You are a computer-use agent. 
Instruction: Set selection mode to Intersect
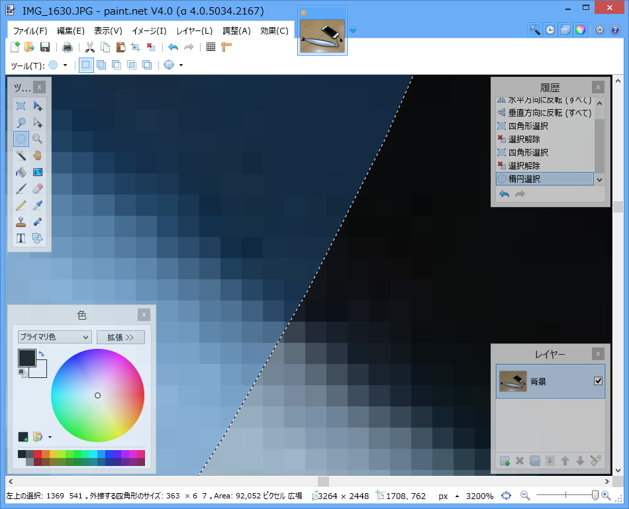[132, 65]
